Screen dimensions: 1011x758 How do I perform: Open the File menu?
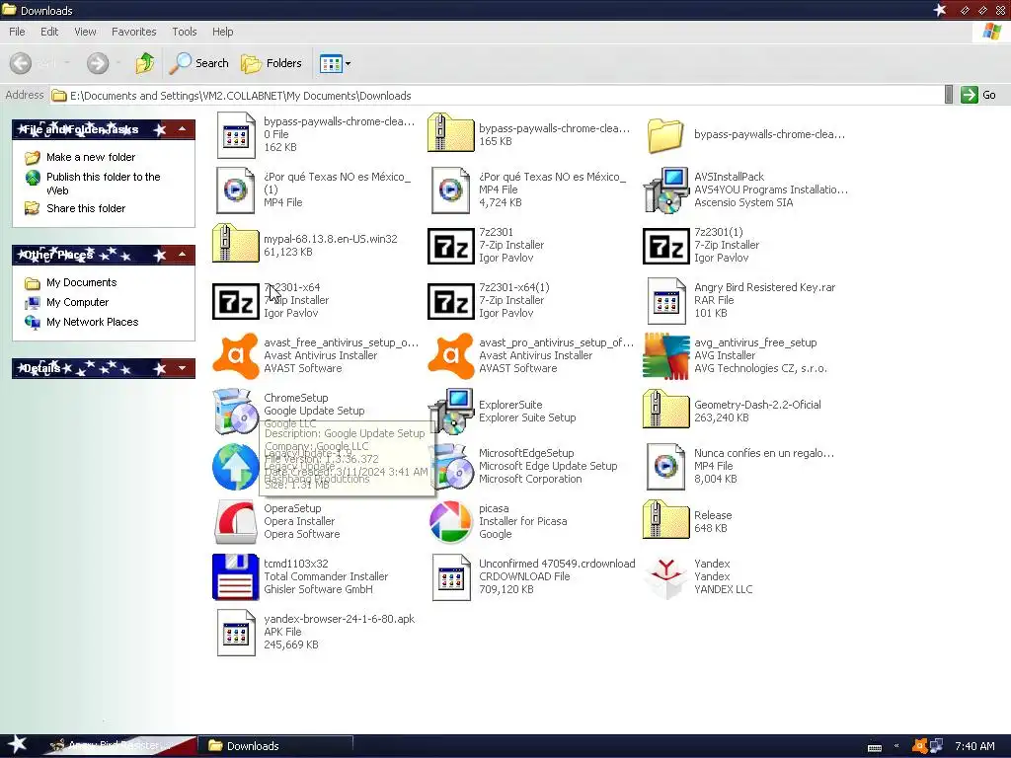coord(18,32)
